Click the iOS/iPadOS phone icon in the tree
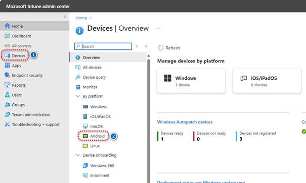Viewport: 306px width, 183px height. (x=85, y=116)
